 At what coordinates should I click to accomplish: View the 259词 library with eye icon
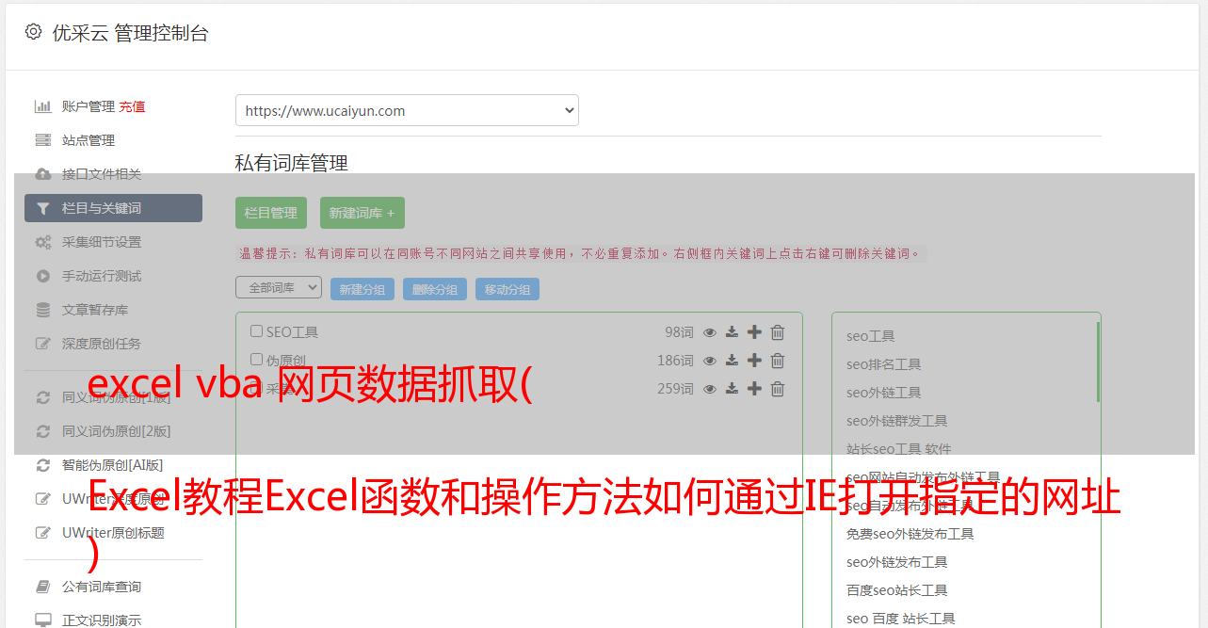tap(710, 389)
